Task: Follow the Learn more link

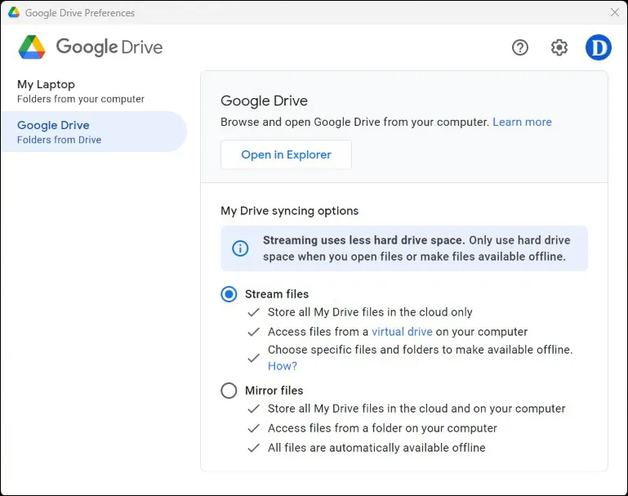Action: click(522, 122)
